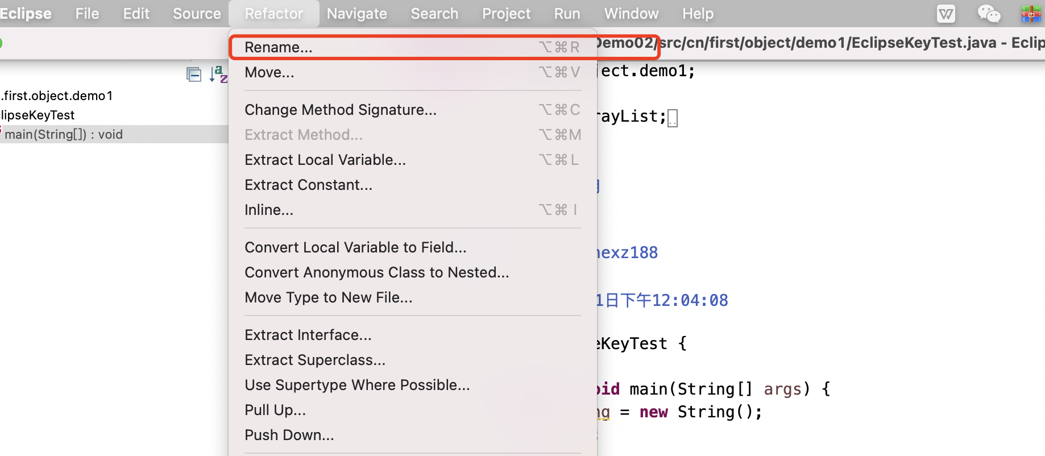
Task: Select Extract Constant... menu entry
Action: click(x=413, y=185)
